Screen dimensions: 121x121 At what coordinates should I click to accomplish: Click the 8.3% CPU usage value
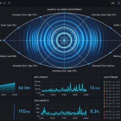[95, 111]
